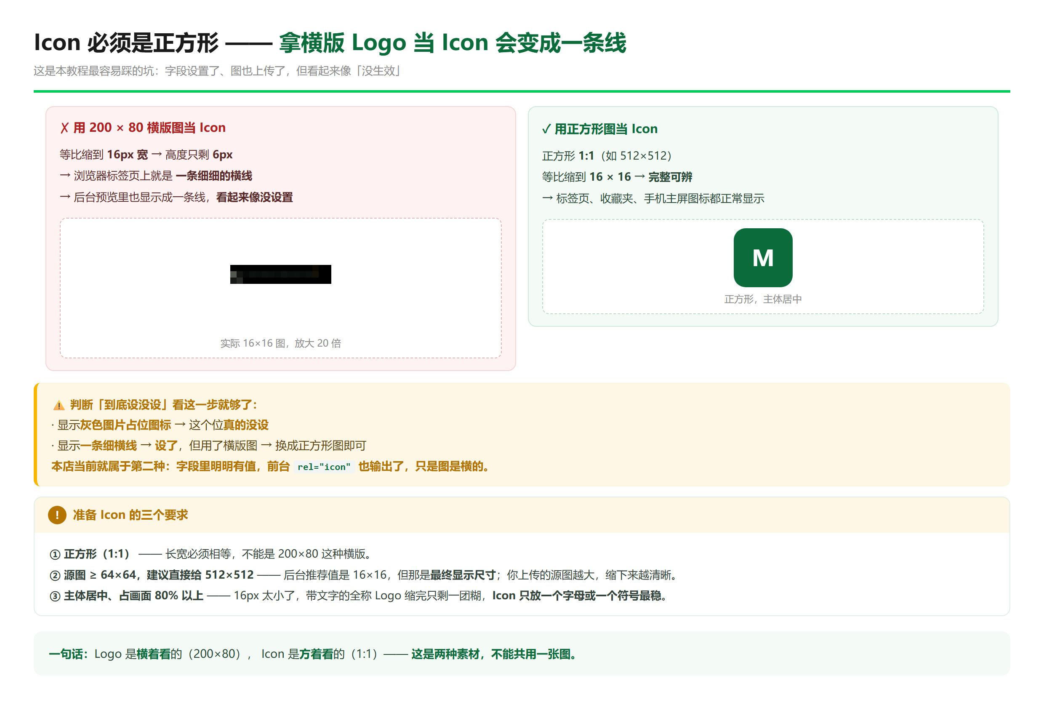
Task: Click the bullet about 灰色图片占位图标
Action: [x=160, y=425]
